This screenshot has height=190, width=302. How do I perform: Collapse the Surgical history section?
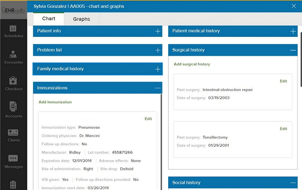tap(293, 50)
